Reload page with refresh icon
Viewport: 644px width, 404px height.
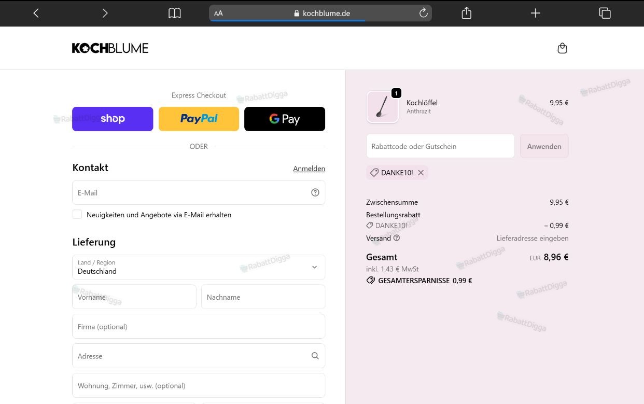423,13
